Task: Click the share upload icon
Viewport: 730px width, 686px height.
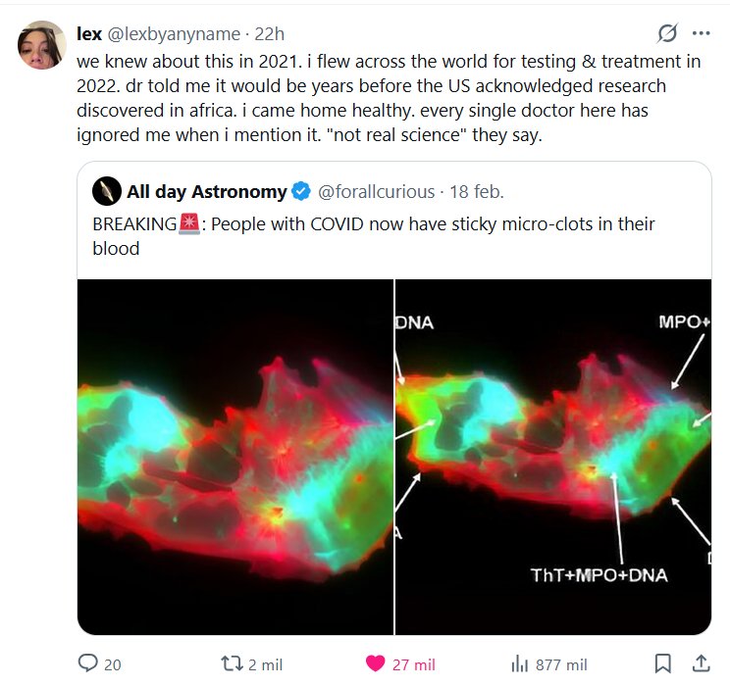Action: [x=701, y=663]
